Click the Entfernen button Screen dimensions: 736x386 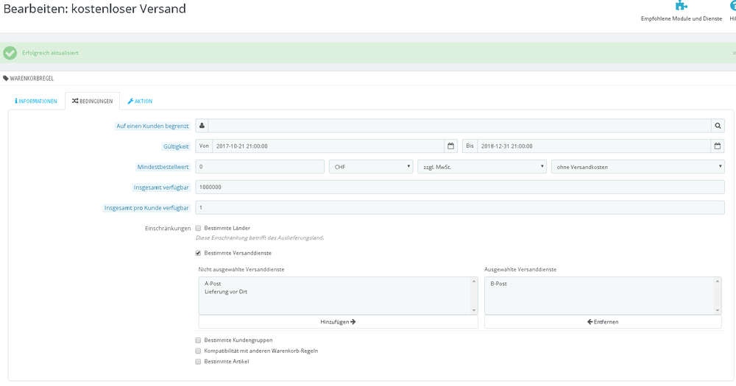(603, 322)
